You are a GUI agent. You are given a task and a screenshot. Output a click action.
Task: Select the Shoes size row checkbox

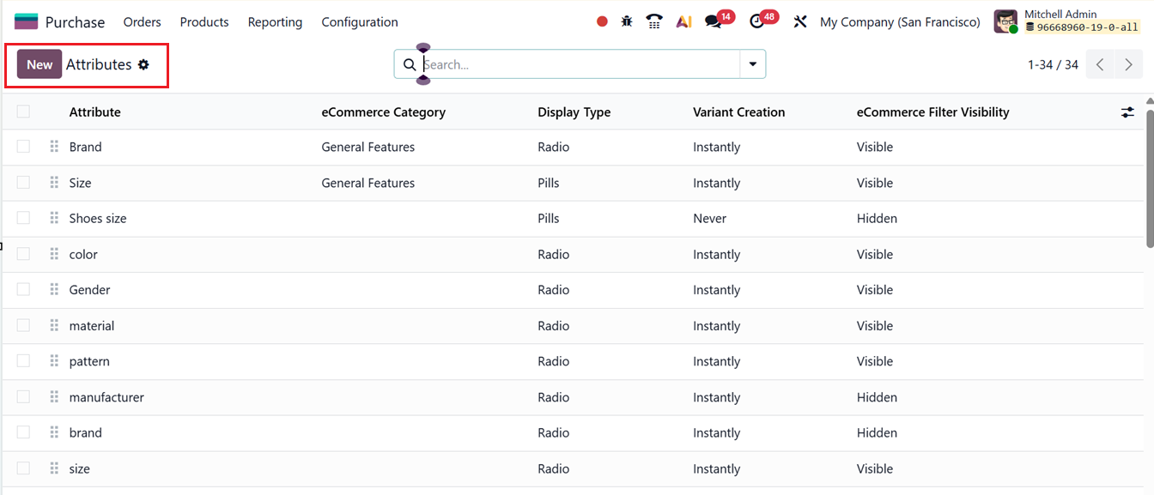pyautogui.click(x=23, y=218)
